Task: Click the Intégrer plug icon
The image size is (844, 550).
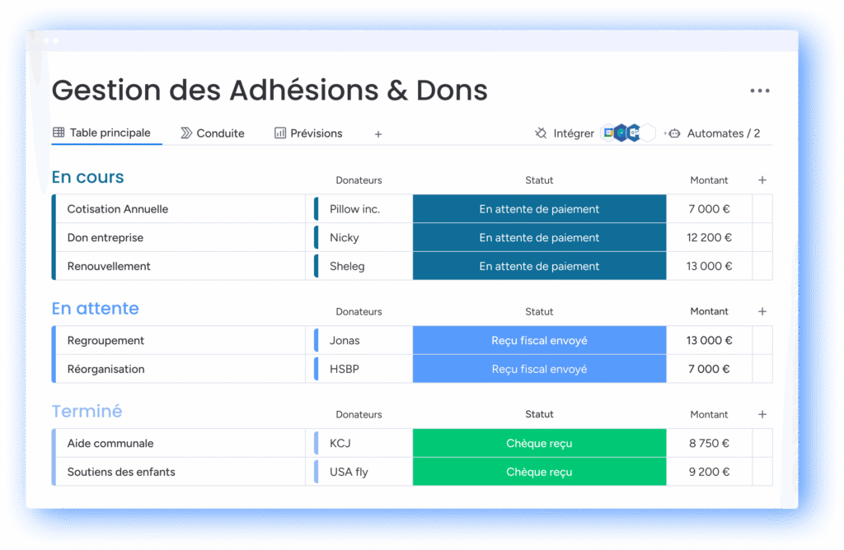Action: coord(541,133)
